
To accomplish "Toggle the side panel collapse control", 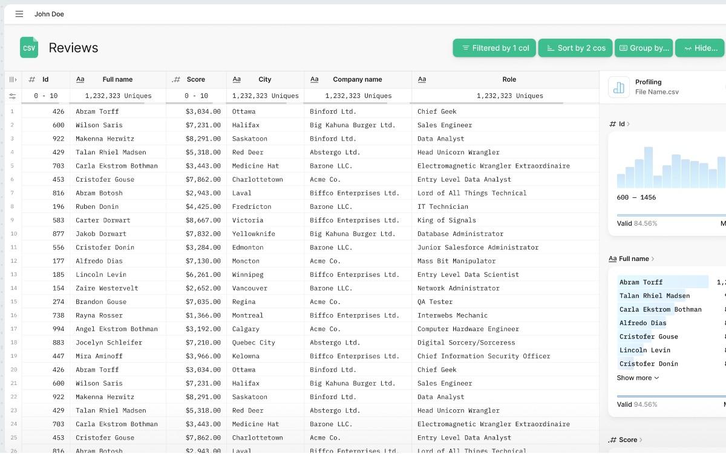I will (12, 79).
